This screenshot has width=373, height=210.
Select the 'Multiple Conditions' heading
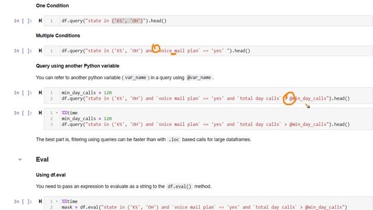pyautogui.click(x=58, y=36)
